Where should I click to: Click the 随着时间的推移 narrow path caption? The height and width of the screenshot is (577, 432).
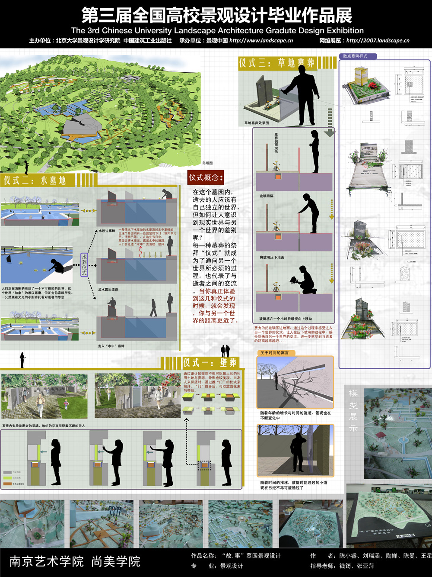294,485
